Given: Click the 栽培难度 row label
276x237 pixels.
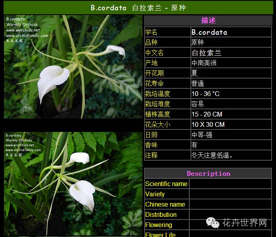Looking at the screenshot, I should pyautogui.click(x=157, y=104).
